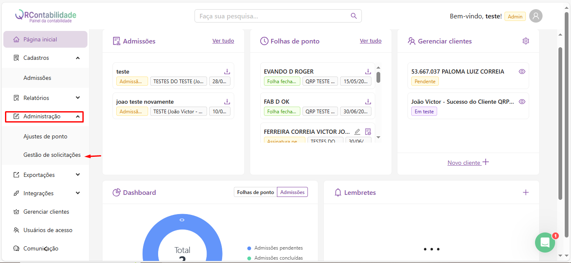Viewport: 571px width, 263px height.
Task: Add a new reminder with plus icon
Action: [x=526, y=192]
